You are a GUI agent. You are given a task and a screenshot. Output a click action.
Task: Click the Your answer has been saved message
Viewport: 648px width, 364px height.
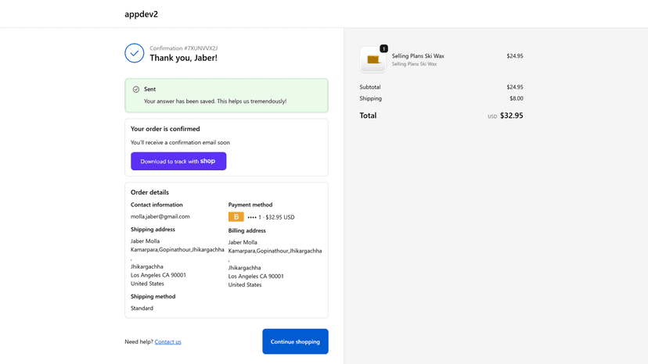(215, 101)
